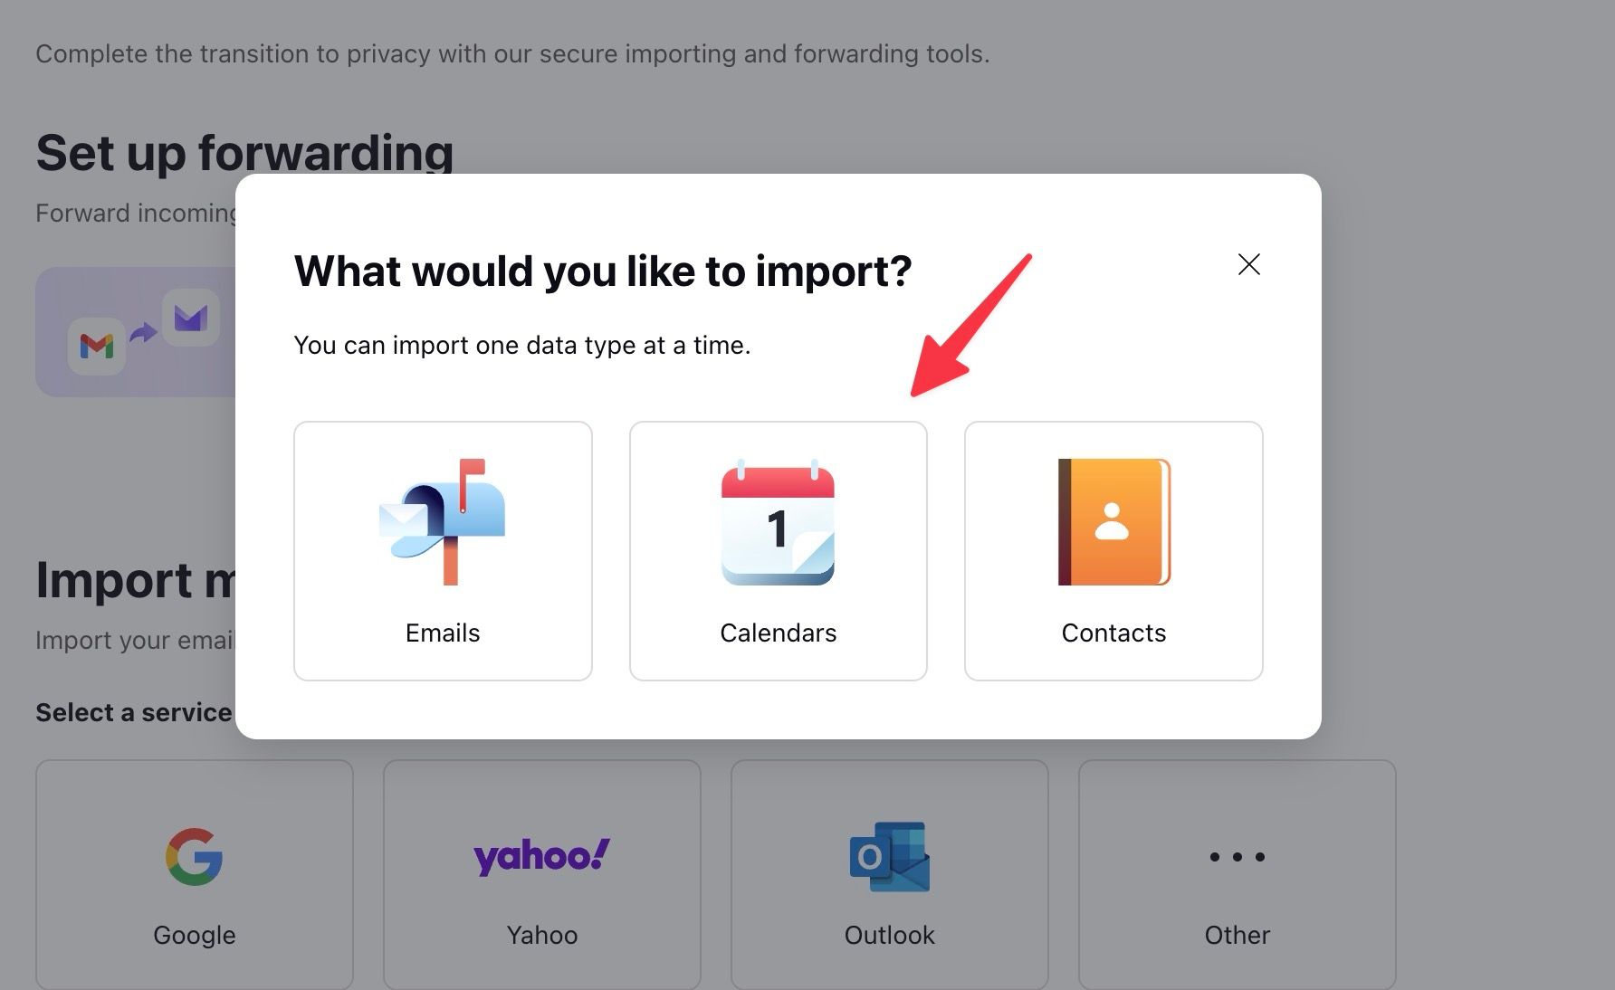
Task: Click the purple Proton Mail icon
Action: pyautogui.click(x=191, y=318)
